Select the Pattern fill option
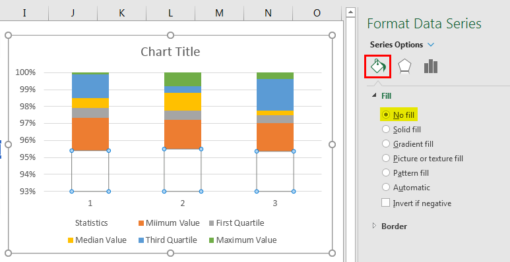 pyautogui.click(x=405, y=172)
